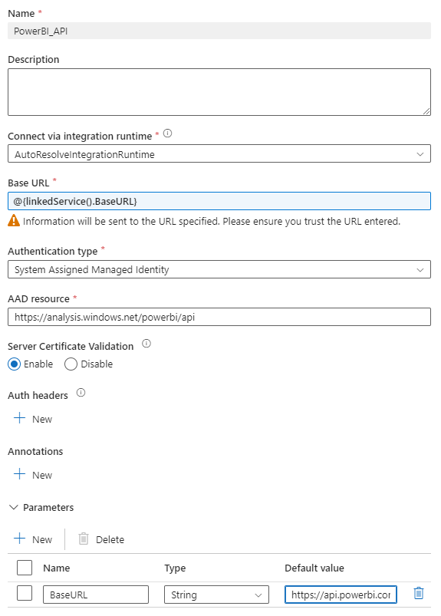Click the plus icon under Annotations
Image resolution: width=441 pixels, height=616 pixels.
point(20,474)
